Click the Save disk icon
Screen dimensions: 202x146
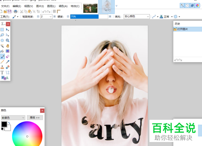click(x=9, y=12)
